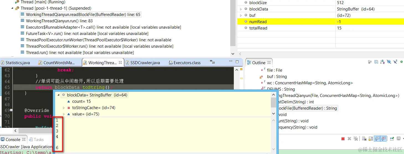Toggle the green dot filter in Outline
Viewport: 404px width, 154px height.
[x=402, y=62]
